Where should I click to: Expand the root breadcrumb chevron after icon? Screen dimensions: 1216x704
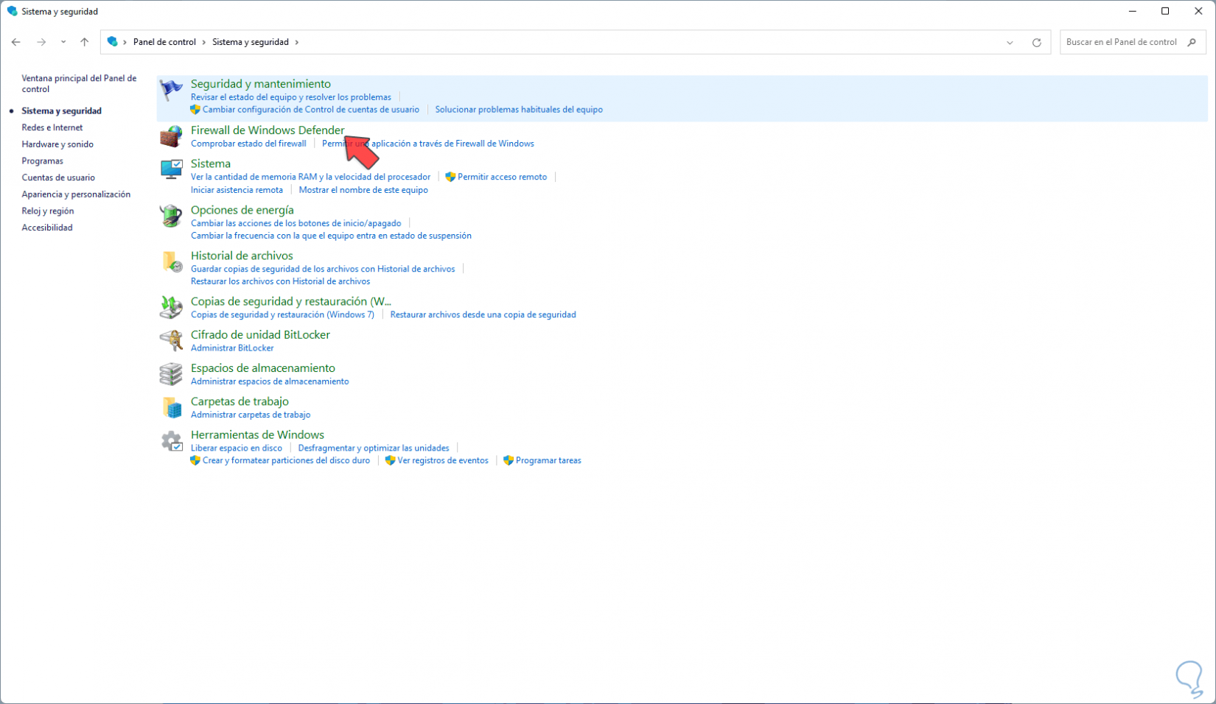click(x=125, y=42)
